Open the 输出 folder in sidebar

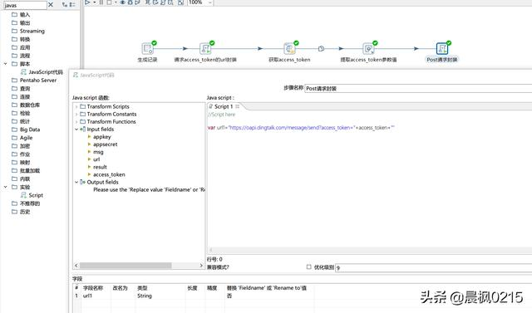click(x=21, y=22)
